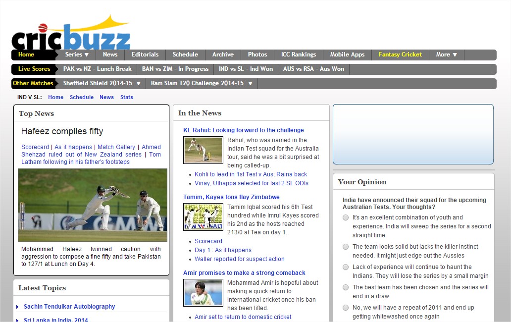Viewport: 511px width, 322px height.
Task: Select 'team looks solid' poll option
Action: coord(346,247)
